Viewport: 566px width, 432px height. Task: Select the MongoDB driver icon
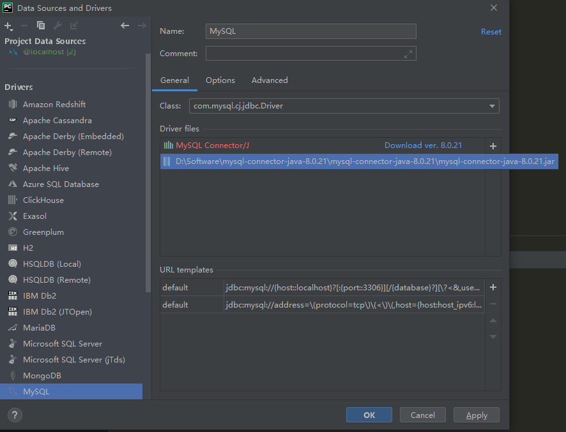tap(13, 375)
